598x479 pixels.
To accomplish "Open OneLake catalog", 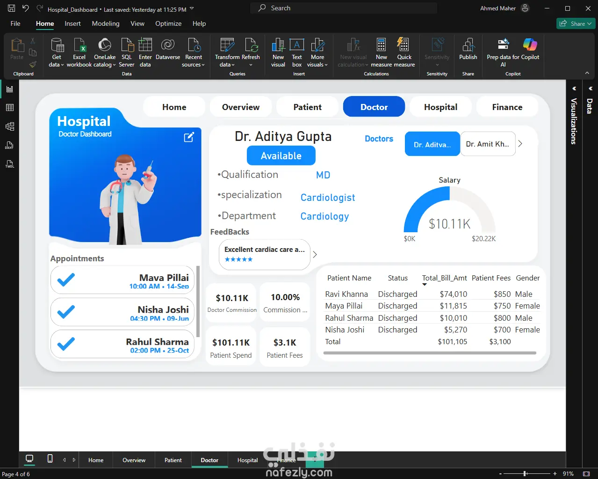I will coord(105,53).
